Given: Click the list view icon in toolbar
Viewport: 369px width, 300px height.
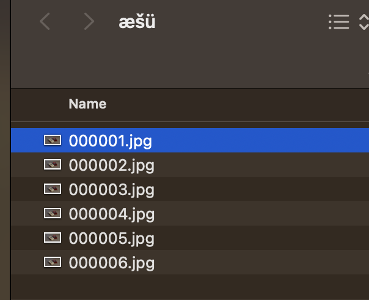Looking at the screenshot, I should 338,23.
